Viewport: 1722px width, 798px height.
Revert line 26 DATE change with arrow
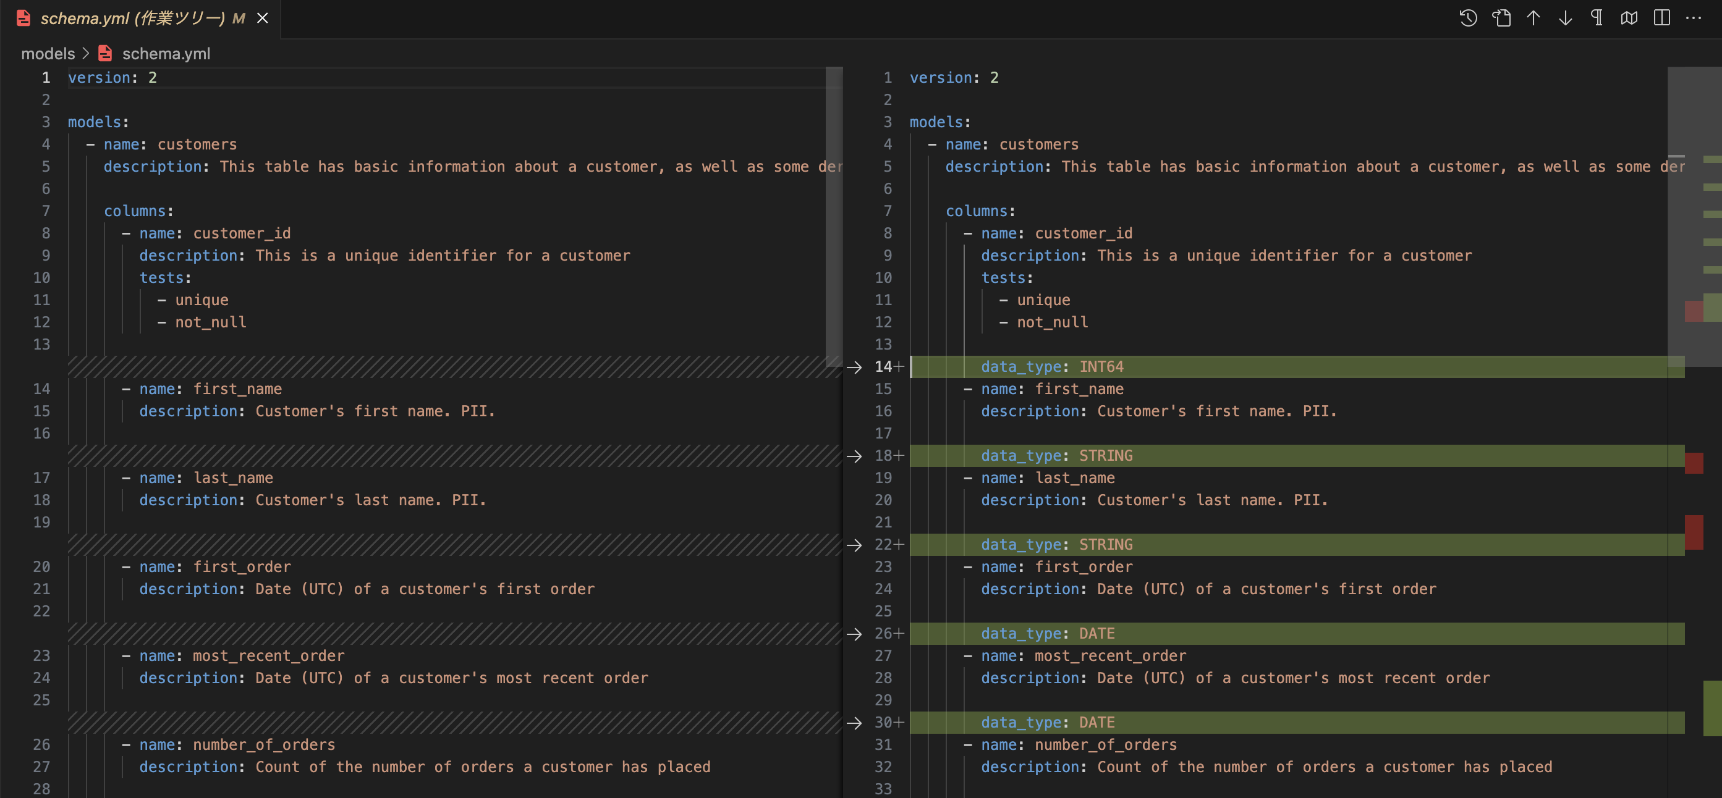854,634
